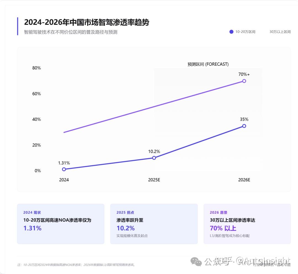
Task: Click the blue 10-20万区间 legend dot
Action: click(x=231, y=32)
